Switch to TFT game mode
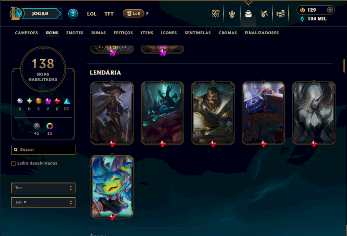This screenshot has height=236, width=347. click(x=109, y=14)
